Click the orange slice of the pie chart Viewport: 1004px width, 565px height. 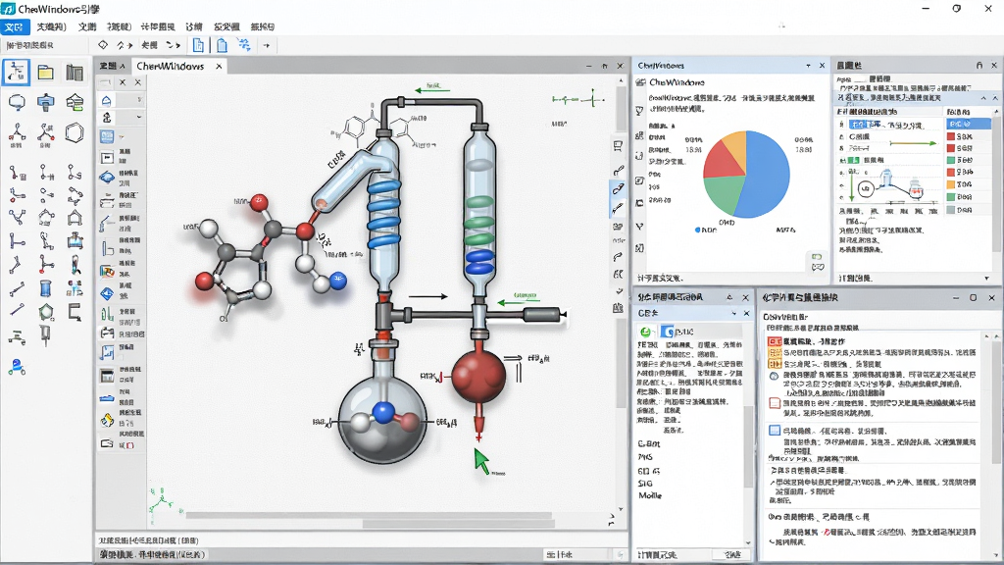(x=736, y=149)
